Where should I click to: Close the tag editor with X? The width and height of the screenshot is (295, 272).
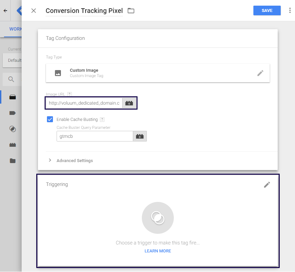[34, 11]
